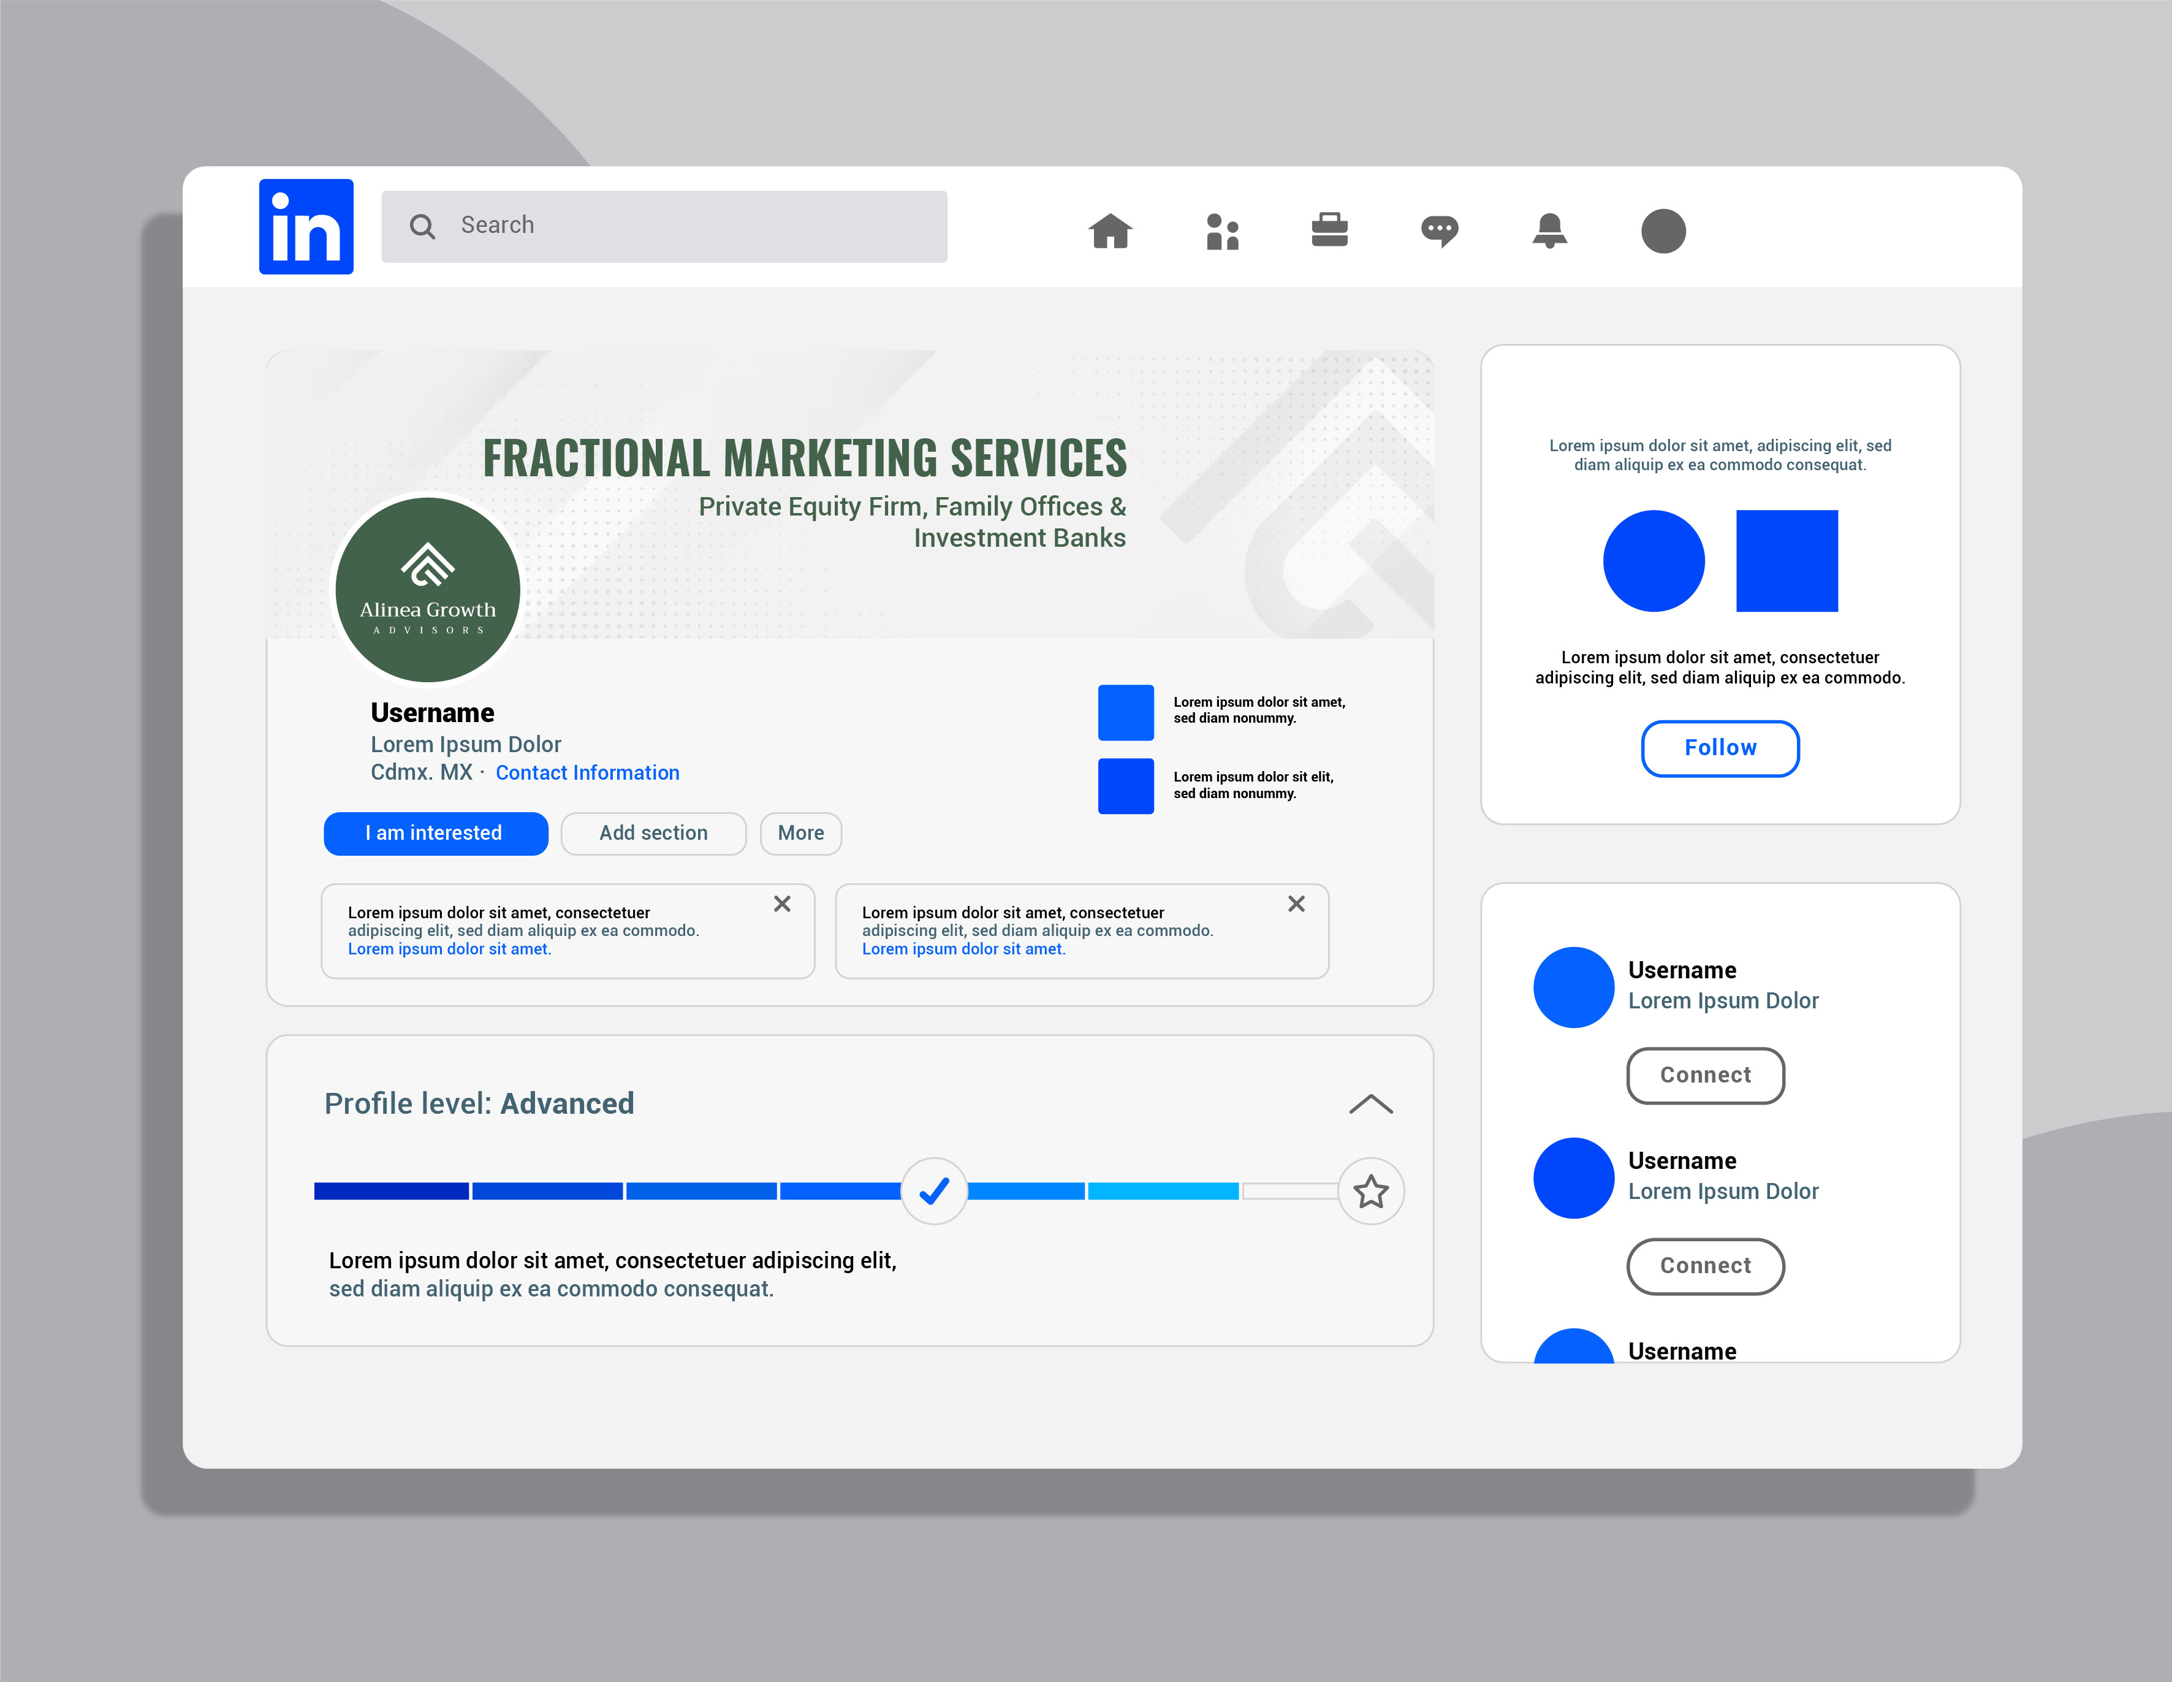Click the I am interested button
The width and height of the screenshot is (2172, 1682).
click(x=436, y=834)
